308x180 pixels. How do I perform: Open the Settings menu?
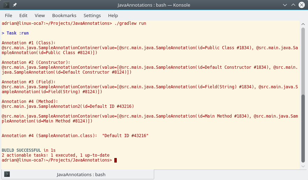[92, 15]
